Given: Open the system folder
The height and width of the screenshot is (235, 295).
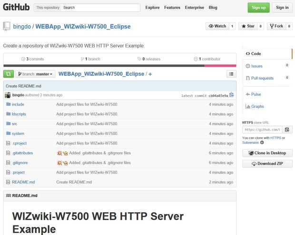Looking at the screenshot, I should click(x=18, y=134).
